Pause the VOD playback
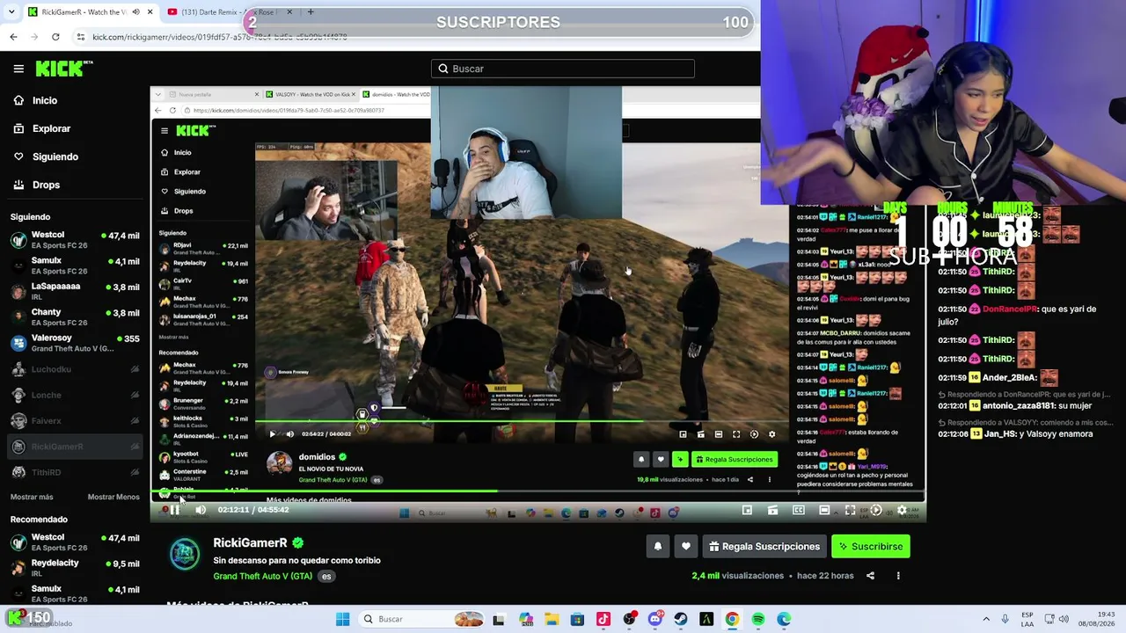1126x633 pixels. click(175, 510)
